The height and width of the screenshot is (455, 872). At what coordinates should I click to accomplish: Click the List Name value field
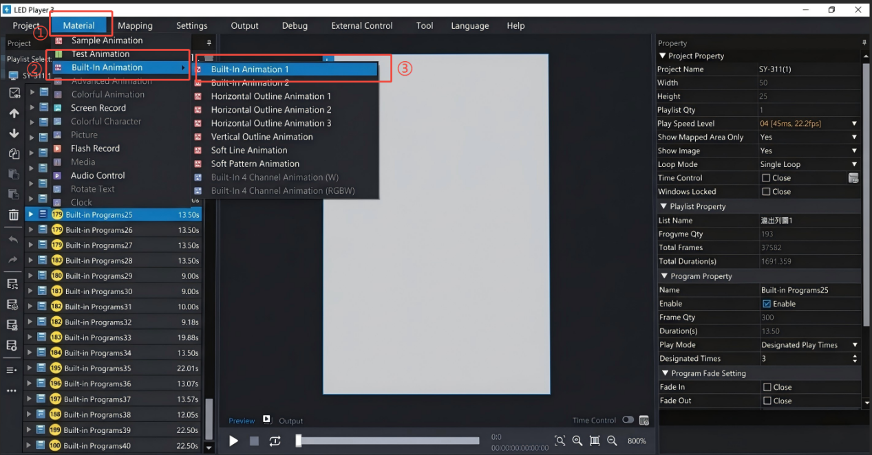810,221
